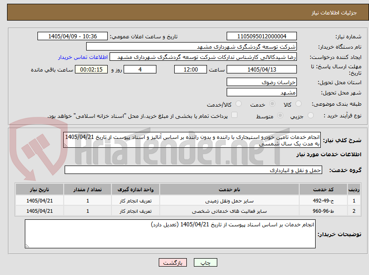369x275 pixels.
Task: Click the city field مشهد
Action: click(262, 92)
